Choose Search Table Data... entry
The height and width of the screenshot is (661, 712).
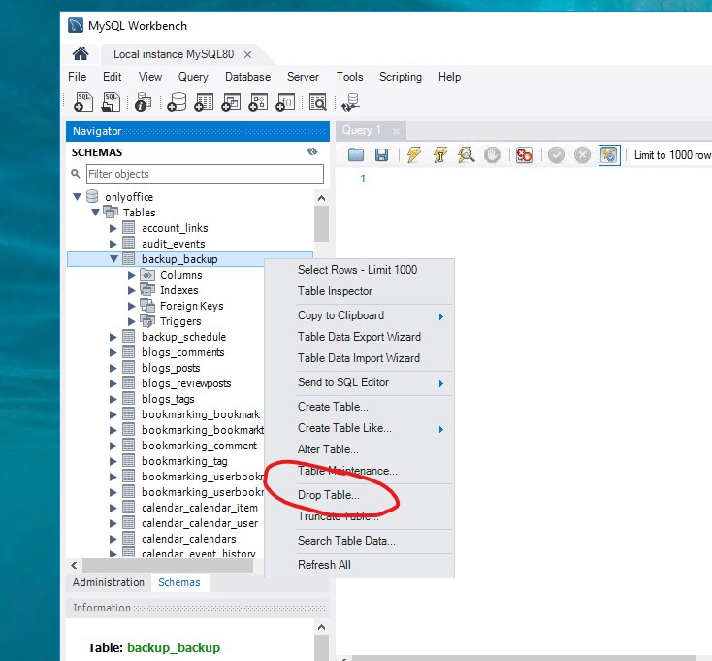coord(359,541)
